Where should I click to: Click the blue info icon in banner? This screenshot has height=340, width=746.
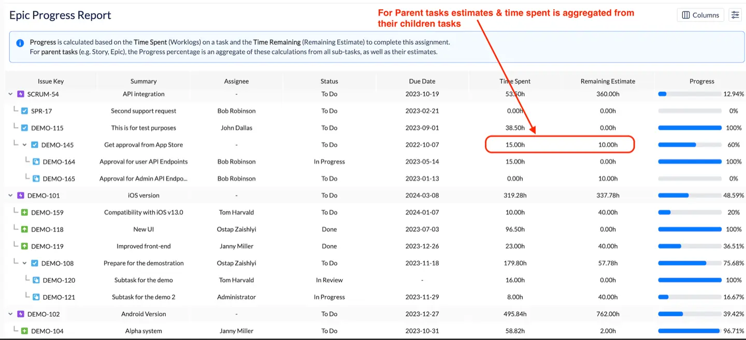20,43
